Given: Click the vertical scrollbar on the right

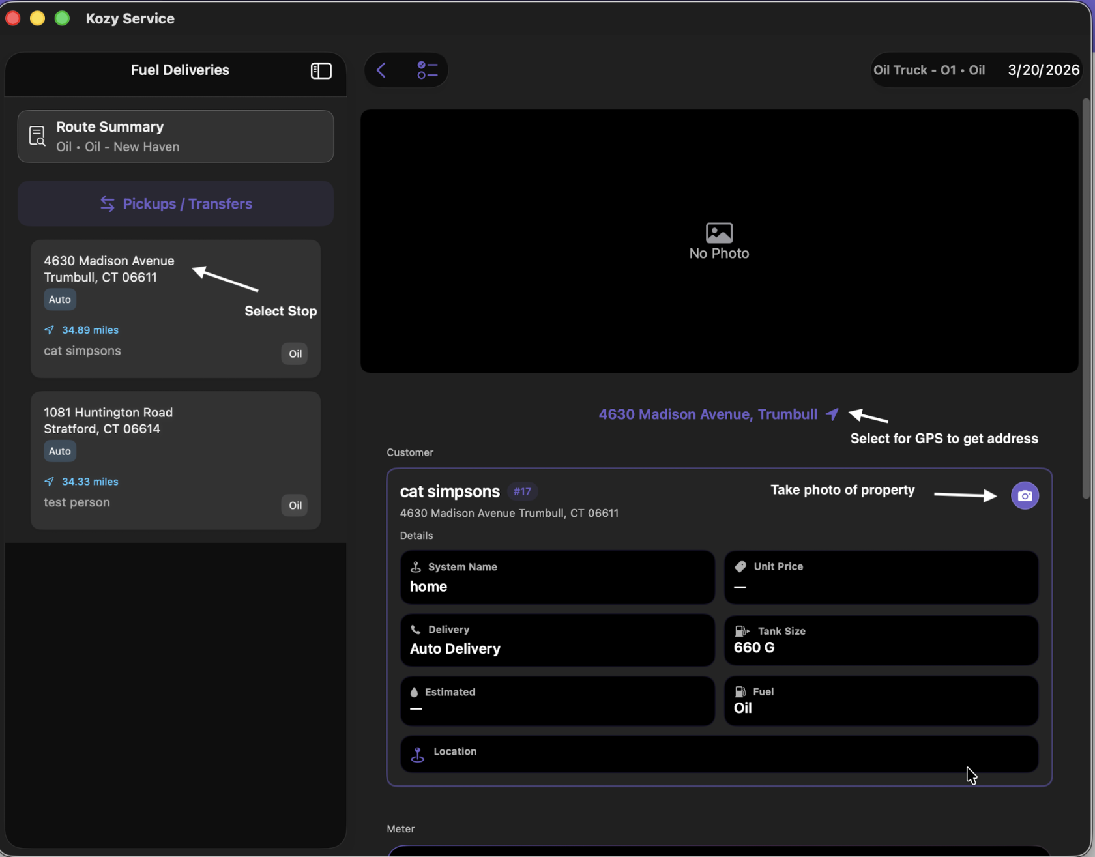Looking at the screenshot, I should coord(1085,300).
